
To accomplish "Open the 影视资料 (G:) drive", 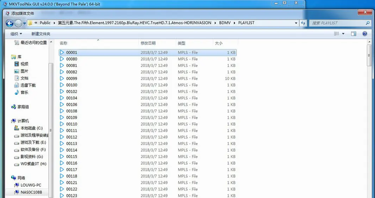I will pos(29,157).
